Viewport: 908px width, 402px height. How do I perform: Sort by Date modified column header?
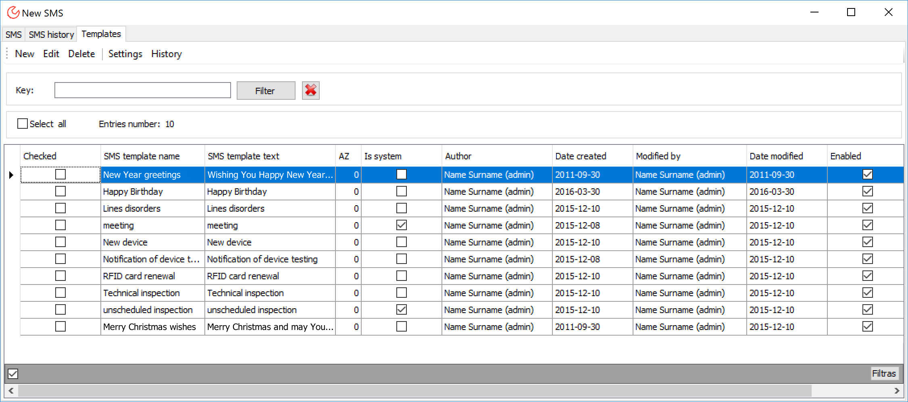point(787,156)
